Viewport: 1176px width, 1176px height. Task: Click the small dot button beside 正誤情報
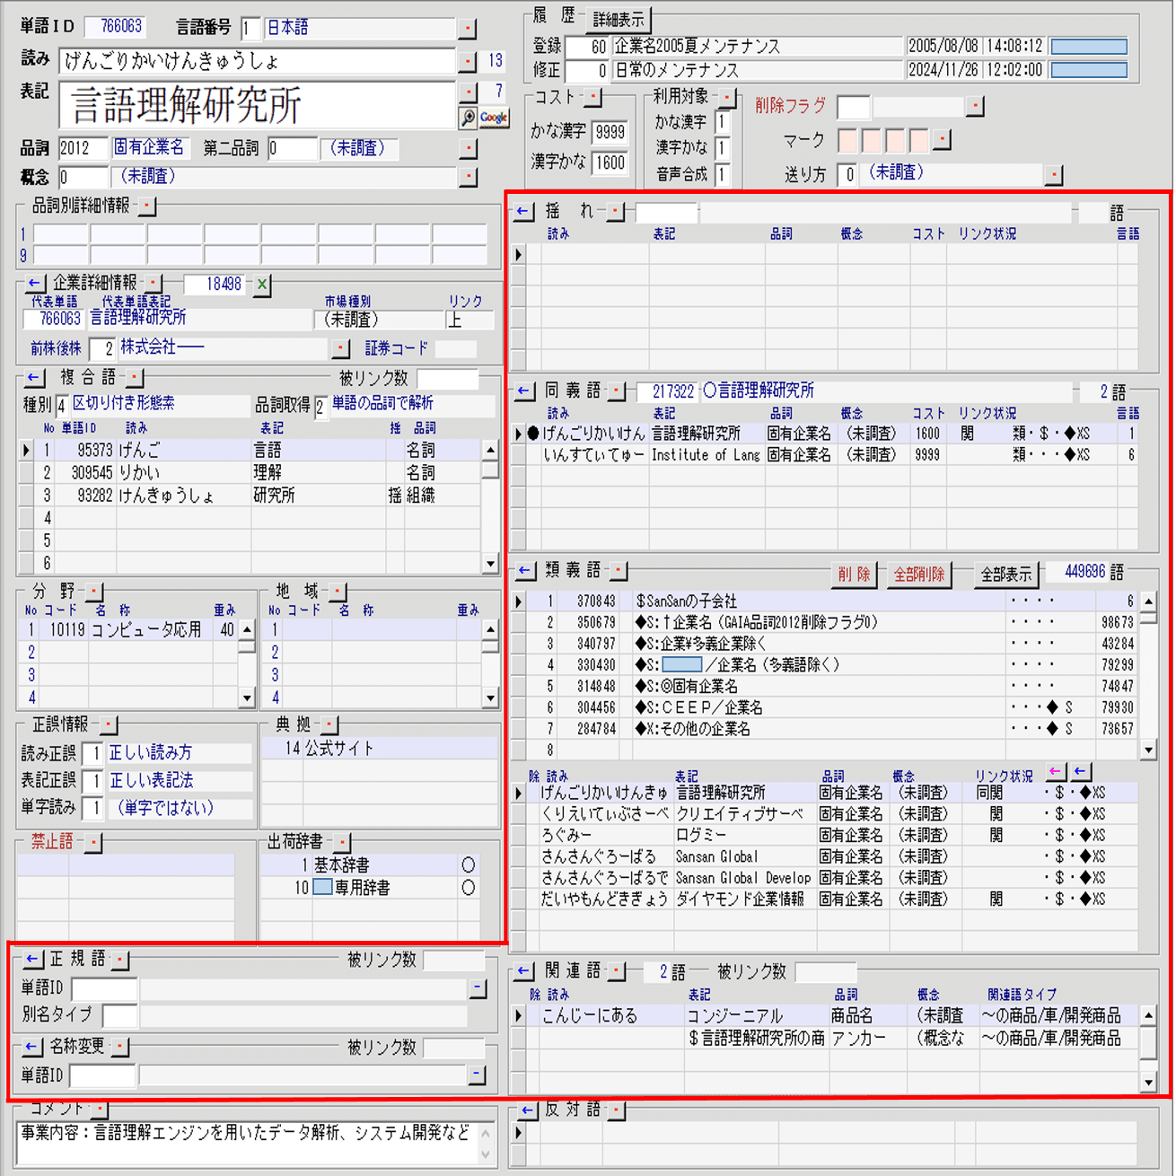109,724
